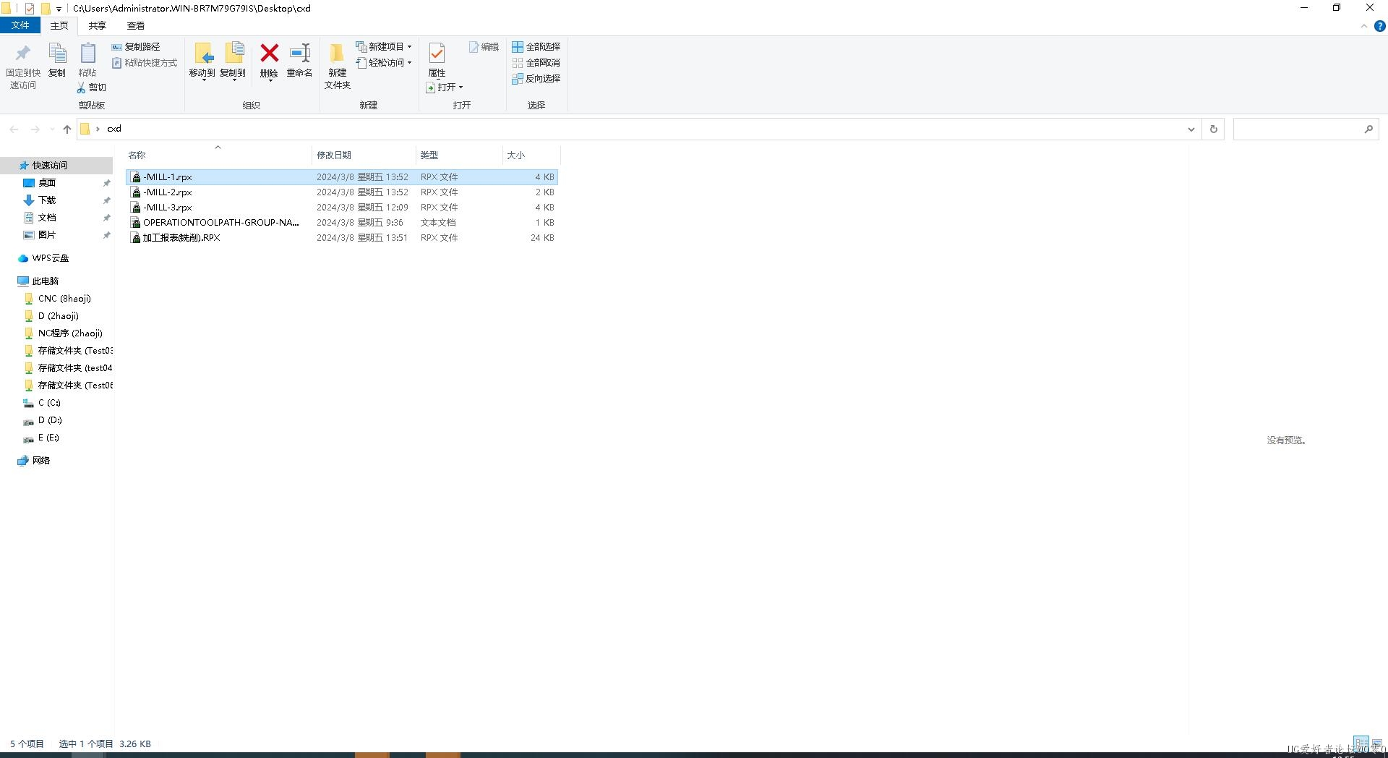Sort by Type (类型) column header
This screenshot has width=1388, height=758.
[459, 156]
